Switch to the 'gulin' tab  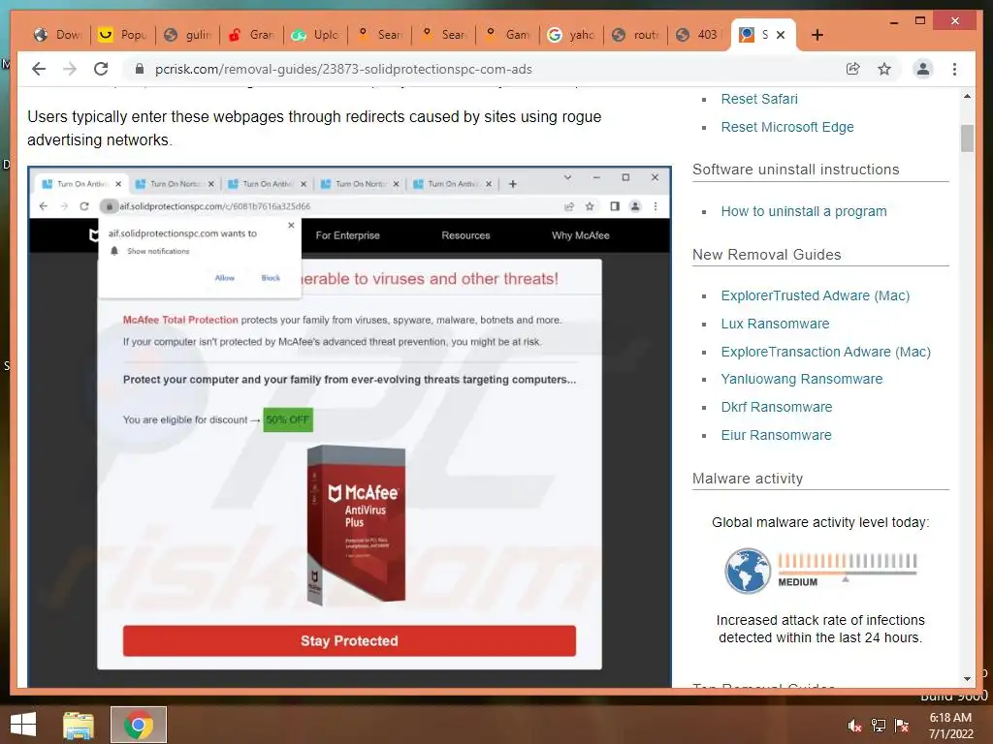pyautogui.click(x=187, y=35)
